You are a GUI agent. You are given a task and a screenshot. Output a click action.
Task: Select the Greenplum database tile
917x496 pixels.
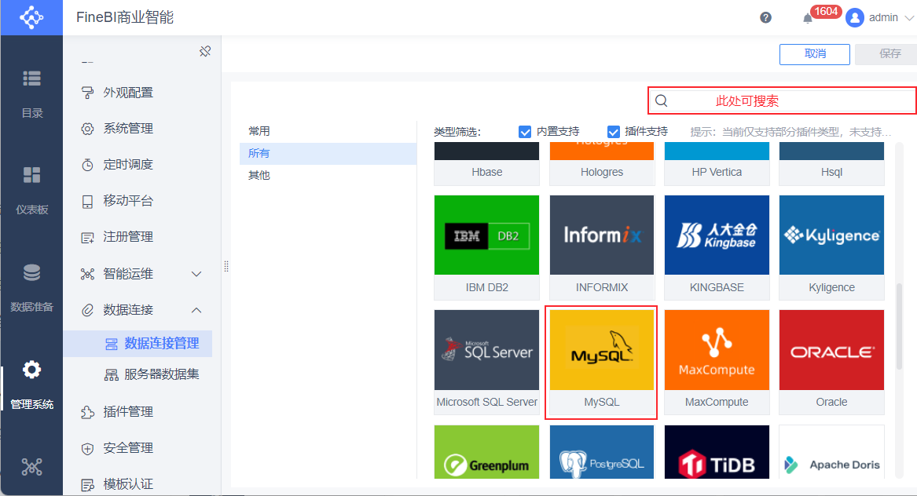[486, 451]
